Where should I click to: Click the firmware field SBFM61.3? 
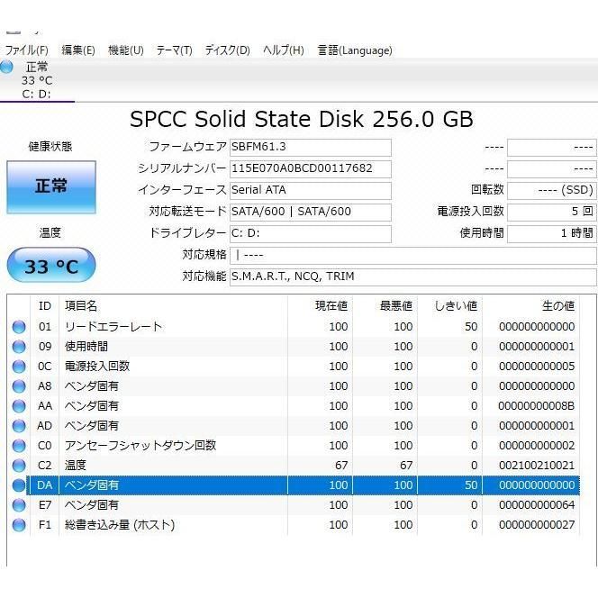311,147
